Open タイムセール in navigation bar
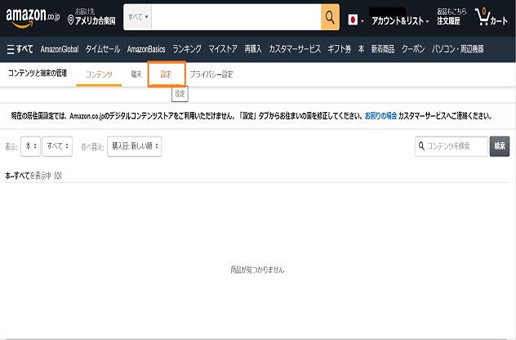Viewport: 516px width, 340px height. 103,49
